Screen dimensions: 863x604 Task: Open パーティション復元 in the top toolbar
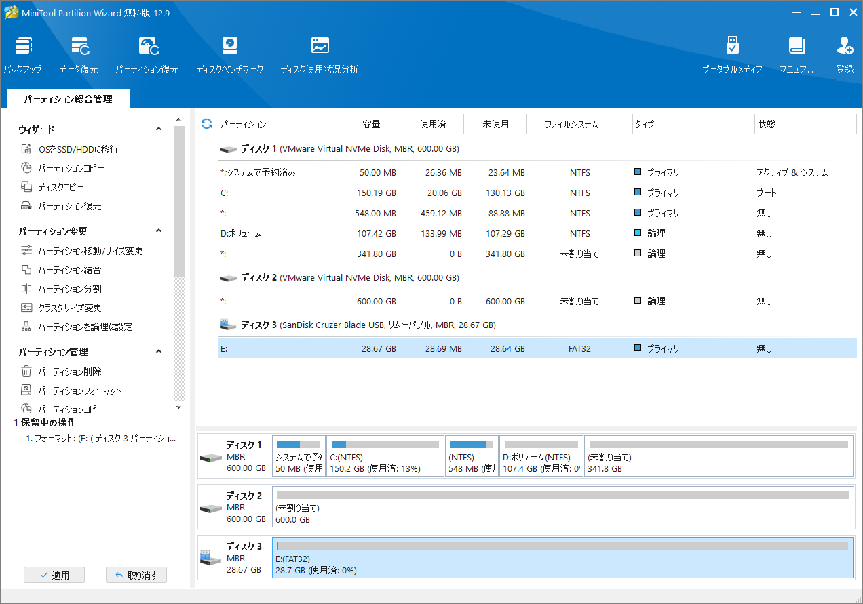147,55
